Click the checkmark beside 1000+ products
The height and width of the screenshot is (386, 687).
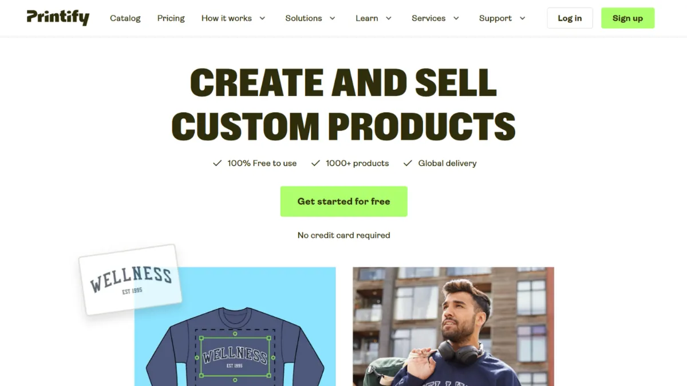coord(315,163)
